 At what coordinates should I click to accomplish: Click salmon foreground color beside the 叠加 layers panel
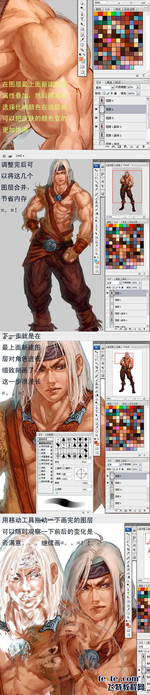(81, 59)
